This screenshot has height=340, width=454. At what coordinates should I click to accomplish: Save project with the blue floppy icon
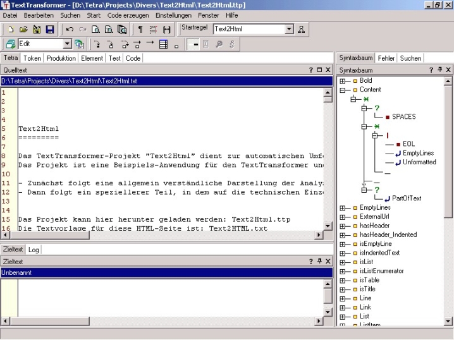[49, 29]
